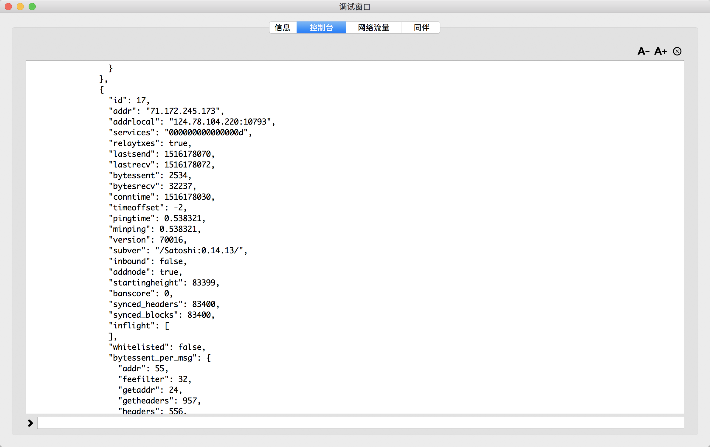
Task: Click the bytessent_per_msg opening brace line
Action: 159,358
